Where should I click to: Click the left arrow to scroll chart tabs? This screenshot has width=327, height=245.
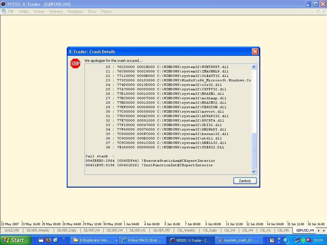coord(319,230)
